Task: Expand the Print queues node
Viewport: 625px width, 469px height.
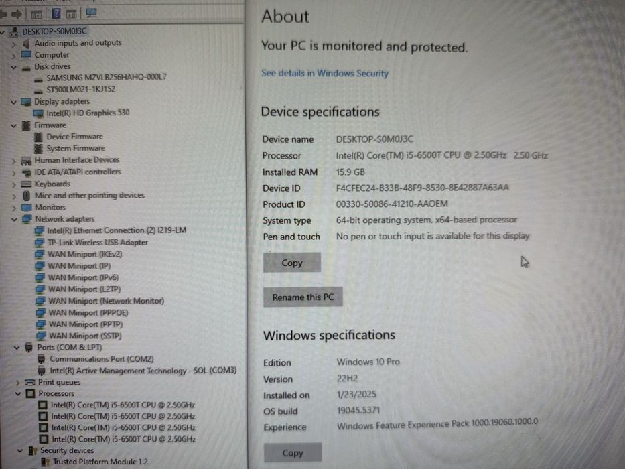Action: 17,383
